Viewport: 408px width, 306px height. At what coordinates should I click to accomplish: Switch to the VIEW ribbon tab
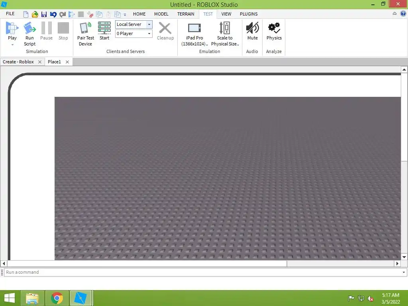[x=226, y=14]
